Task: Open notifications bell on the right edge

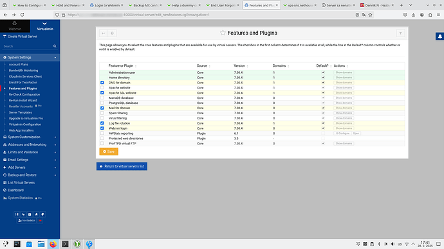Action: pyautogui.click(x=439, y=37)
